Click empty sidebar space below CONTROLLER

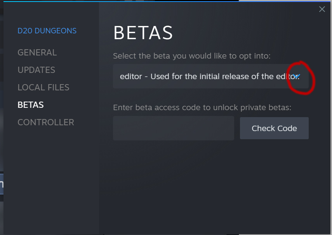[x=51, y=180]
